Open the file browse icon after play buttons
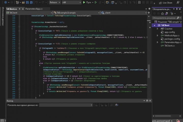Screen dimensions: 183x122 coord(107,3)
